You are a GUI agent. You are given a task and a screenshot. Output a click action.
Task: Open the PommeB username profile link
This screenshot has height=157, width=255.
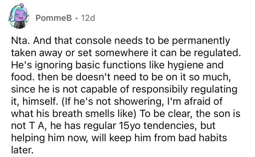54,18
